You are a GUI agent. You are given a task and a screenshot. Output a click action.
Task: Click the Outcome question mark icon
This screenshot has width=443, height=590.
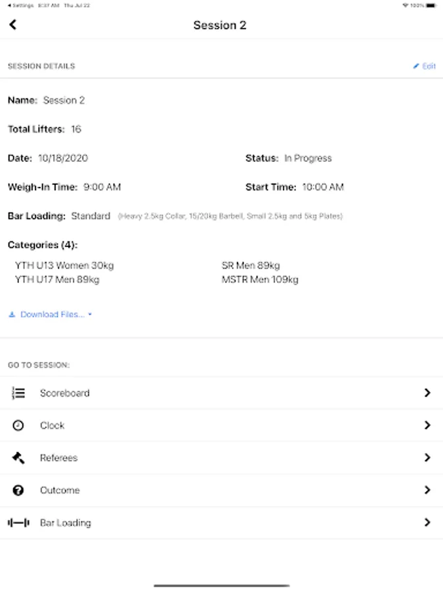pyautogui.click(x=18, y=490)
